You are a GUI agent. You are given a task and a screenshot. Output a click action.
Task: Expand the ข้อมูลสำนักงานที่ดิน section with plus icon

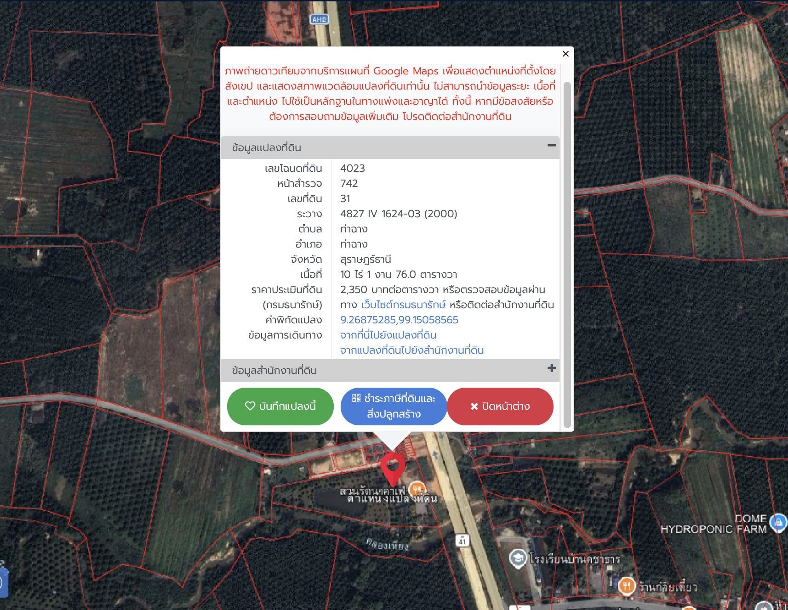[551, 368]
